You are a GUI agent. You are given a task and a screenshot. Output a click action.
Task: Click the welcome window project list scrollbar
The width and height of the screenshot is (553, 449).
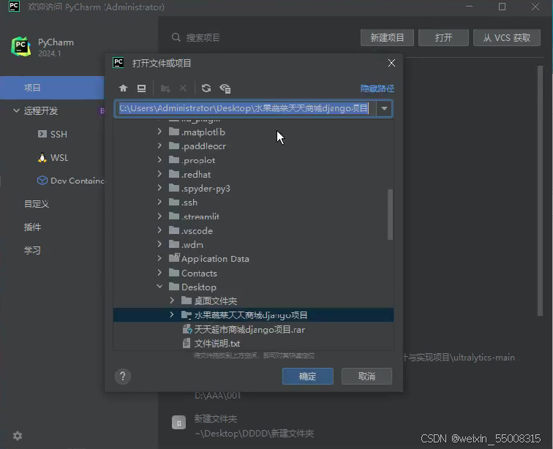point(540,190)
